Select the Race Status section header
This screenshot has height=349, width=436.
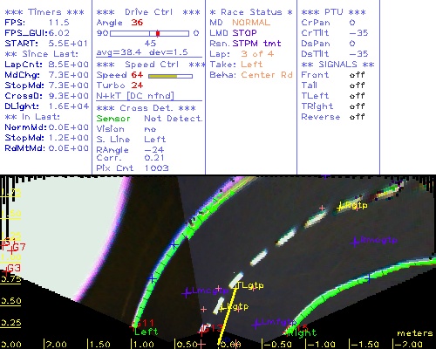(251, 12)
